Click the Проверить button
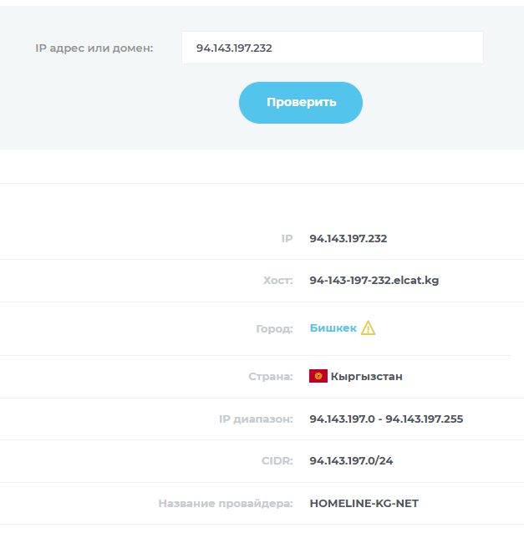The image size is (524, 533). pos(301,102)
